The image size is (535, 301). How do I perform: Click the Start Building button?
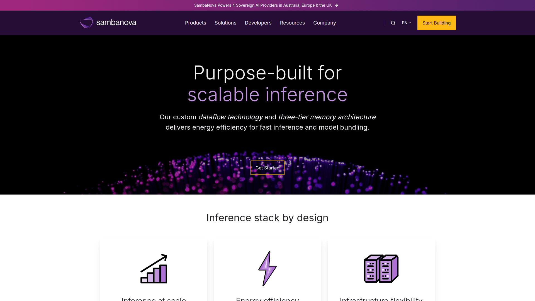pyautogui.click(x=436, y=23)
